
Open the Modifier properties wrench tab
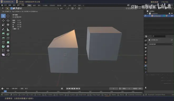pyautogui.click(x=146, y=65)
